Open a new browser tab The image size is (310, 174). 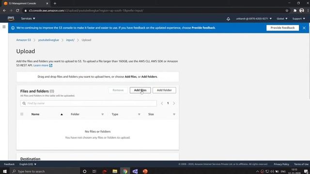[55, 3]
